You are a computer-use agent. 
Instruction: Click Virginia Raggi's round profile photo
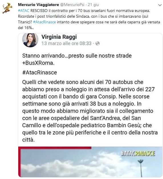tap(30, 40)
